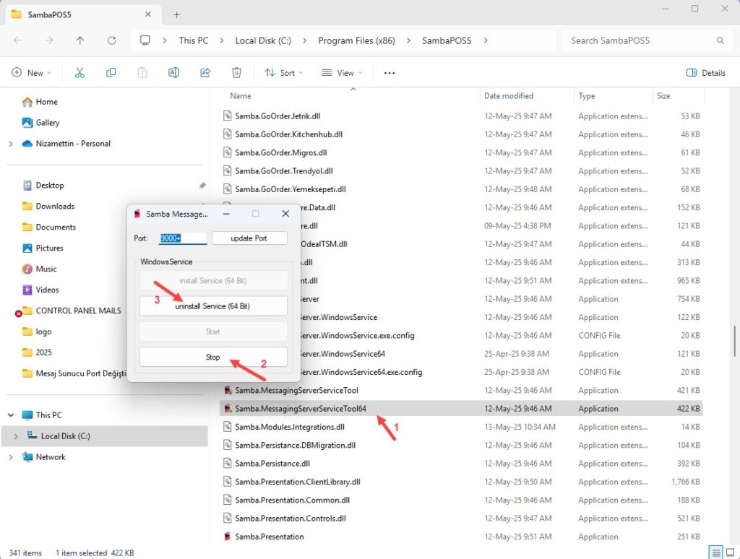
Task: Go up one folder level
Action: click(80, 40)
